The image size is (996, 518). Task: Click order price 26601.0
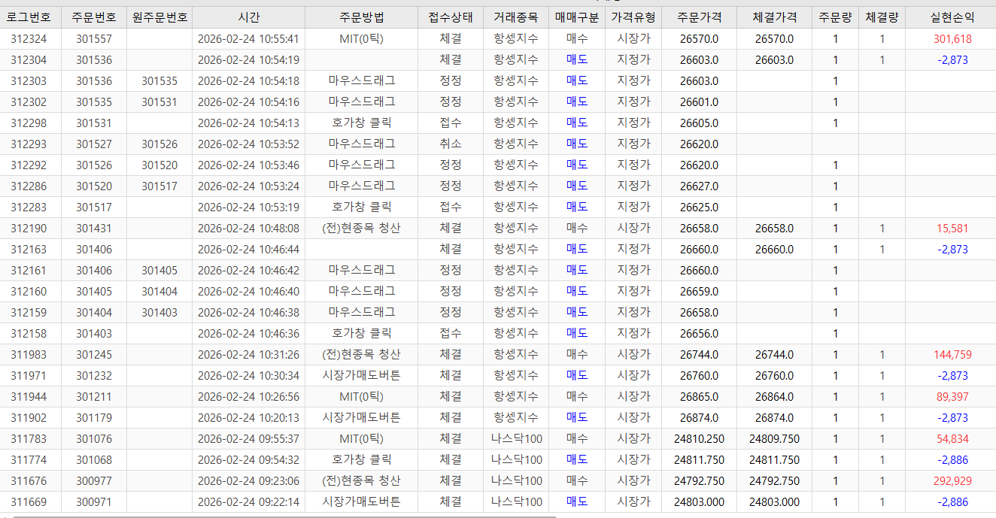click(x=699, y=102)
